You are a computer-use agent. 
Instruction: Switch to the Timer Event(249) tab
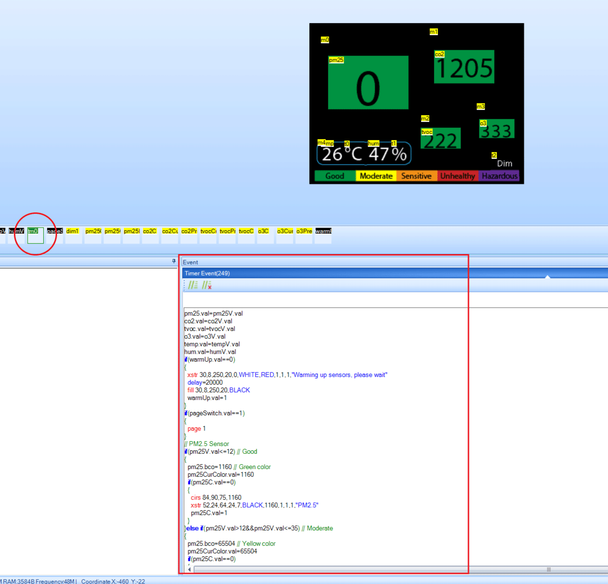coord(207,273)
